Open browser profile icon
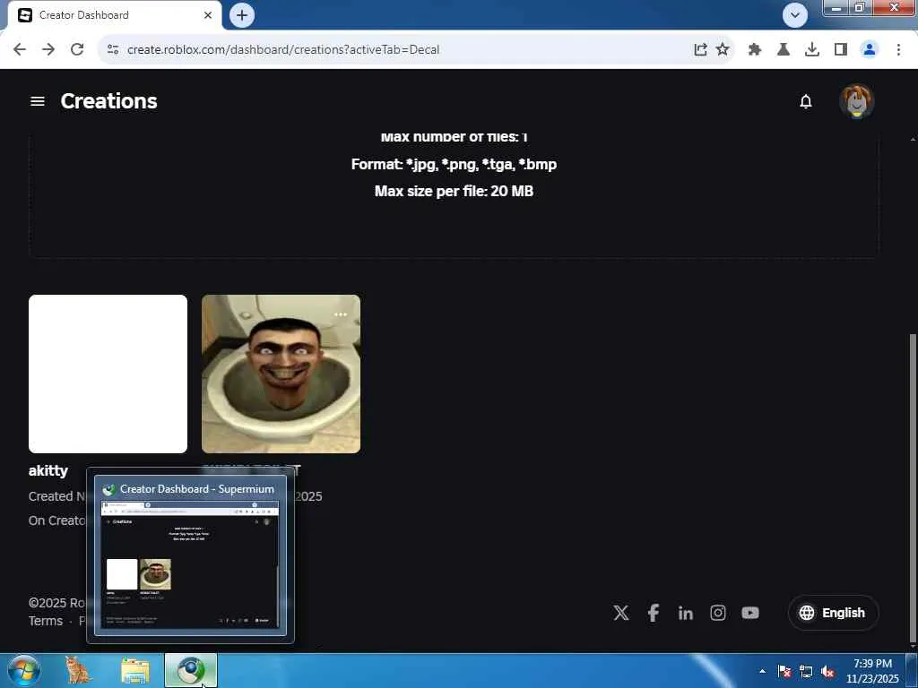The image size is (918, 688). click(x=870, y=50)
